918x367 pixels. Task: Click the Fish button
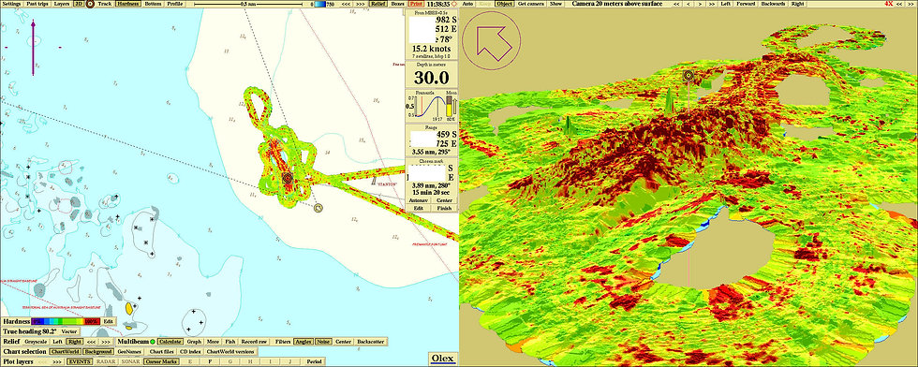coord(230,341)
